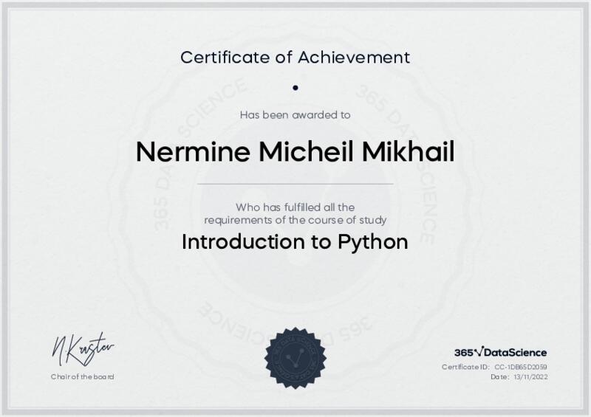Image resolution: width=591 pixels, height=417 pixels.
Task: Click the "Has been awarded to" text
Action: coord(295,114)
